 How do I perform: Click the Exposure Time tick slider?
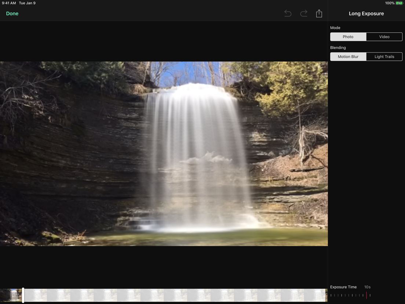pos(350,295)
